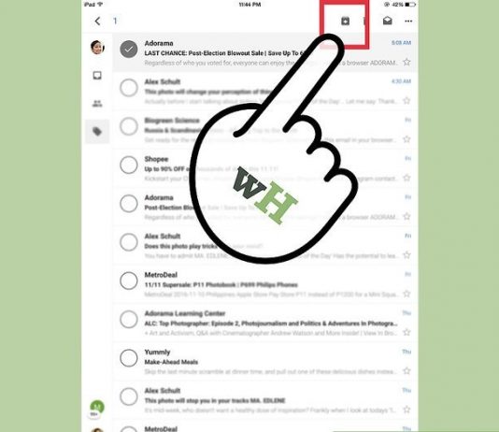Tap the green account badge at sidebar bottom
Viewport: 499px width, 432px height.
click(97, 407)
